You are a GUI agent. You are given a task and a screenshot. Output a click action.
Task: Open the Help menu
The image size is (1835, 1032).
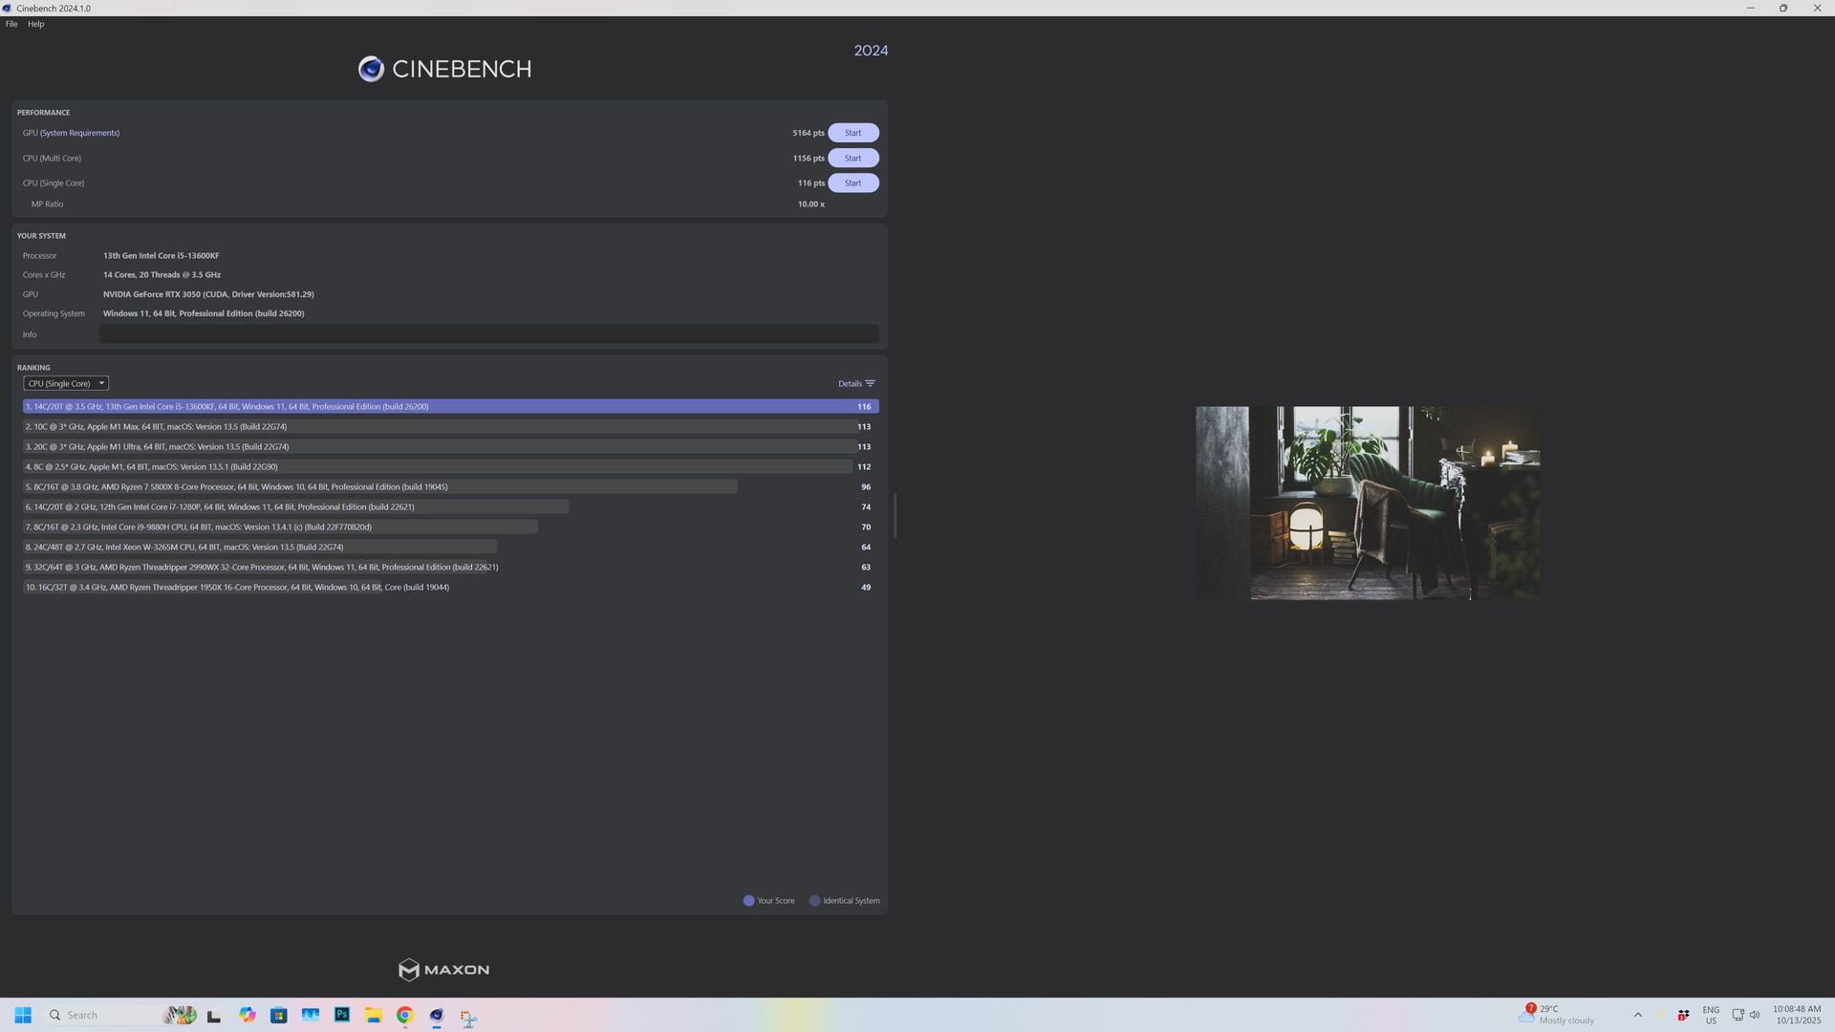[36, 24]
